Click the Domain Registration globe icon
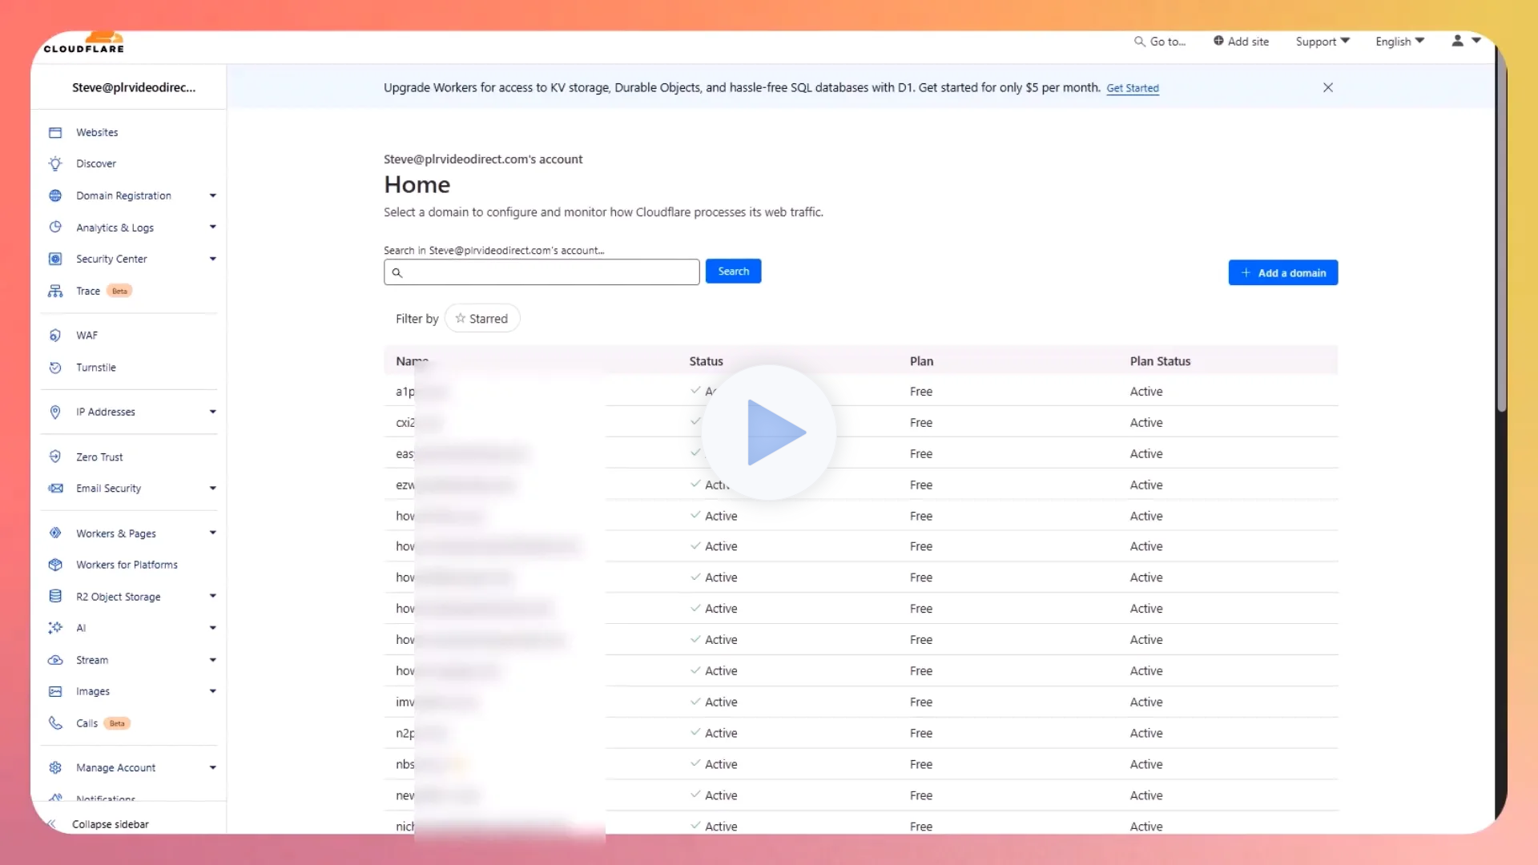The height and width of the screenshot is (865, 1538). (x=55, y=195)
